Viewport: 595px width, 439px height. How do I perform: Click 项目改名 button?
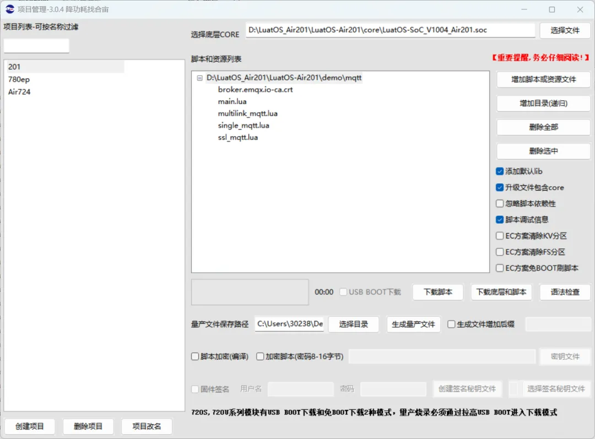pos(147,426)
